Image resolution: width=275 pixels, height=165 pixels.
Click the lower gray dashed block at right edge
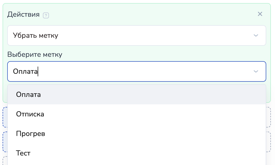tap(268, 142)
